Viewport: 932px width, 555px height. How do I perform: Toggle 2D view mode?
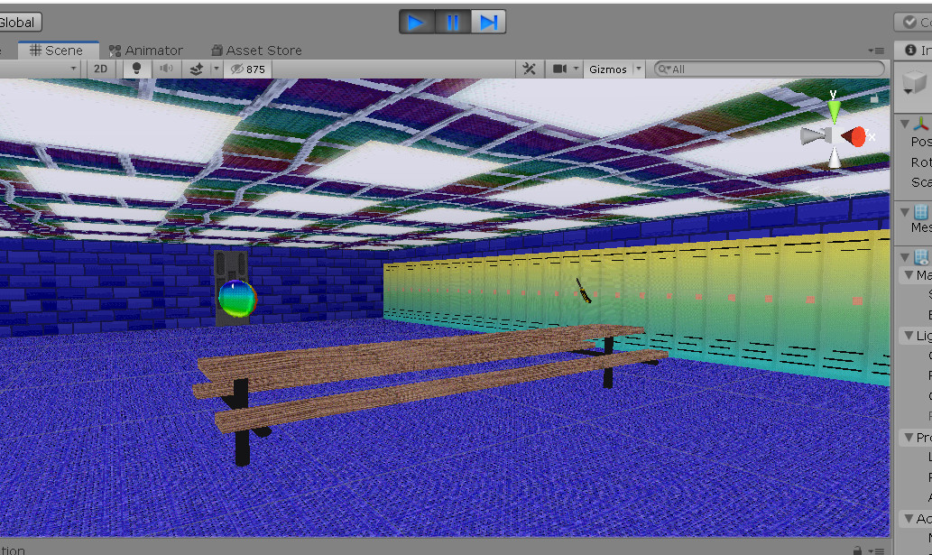coord(102,69)
